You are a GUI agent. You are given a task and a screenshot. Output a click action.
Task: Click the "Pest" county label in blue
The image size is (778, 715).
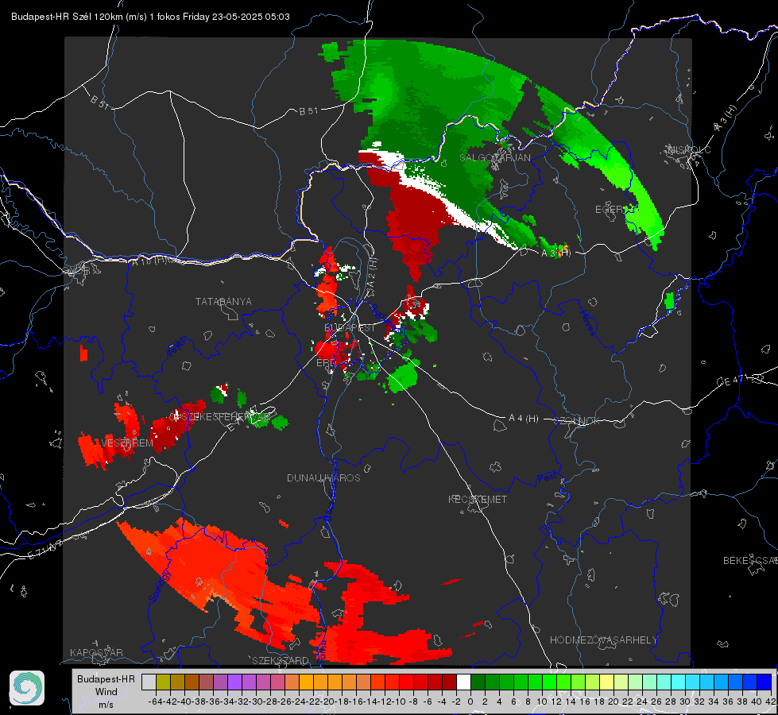click(547, 479)
